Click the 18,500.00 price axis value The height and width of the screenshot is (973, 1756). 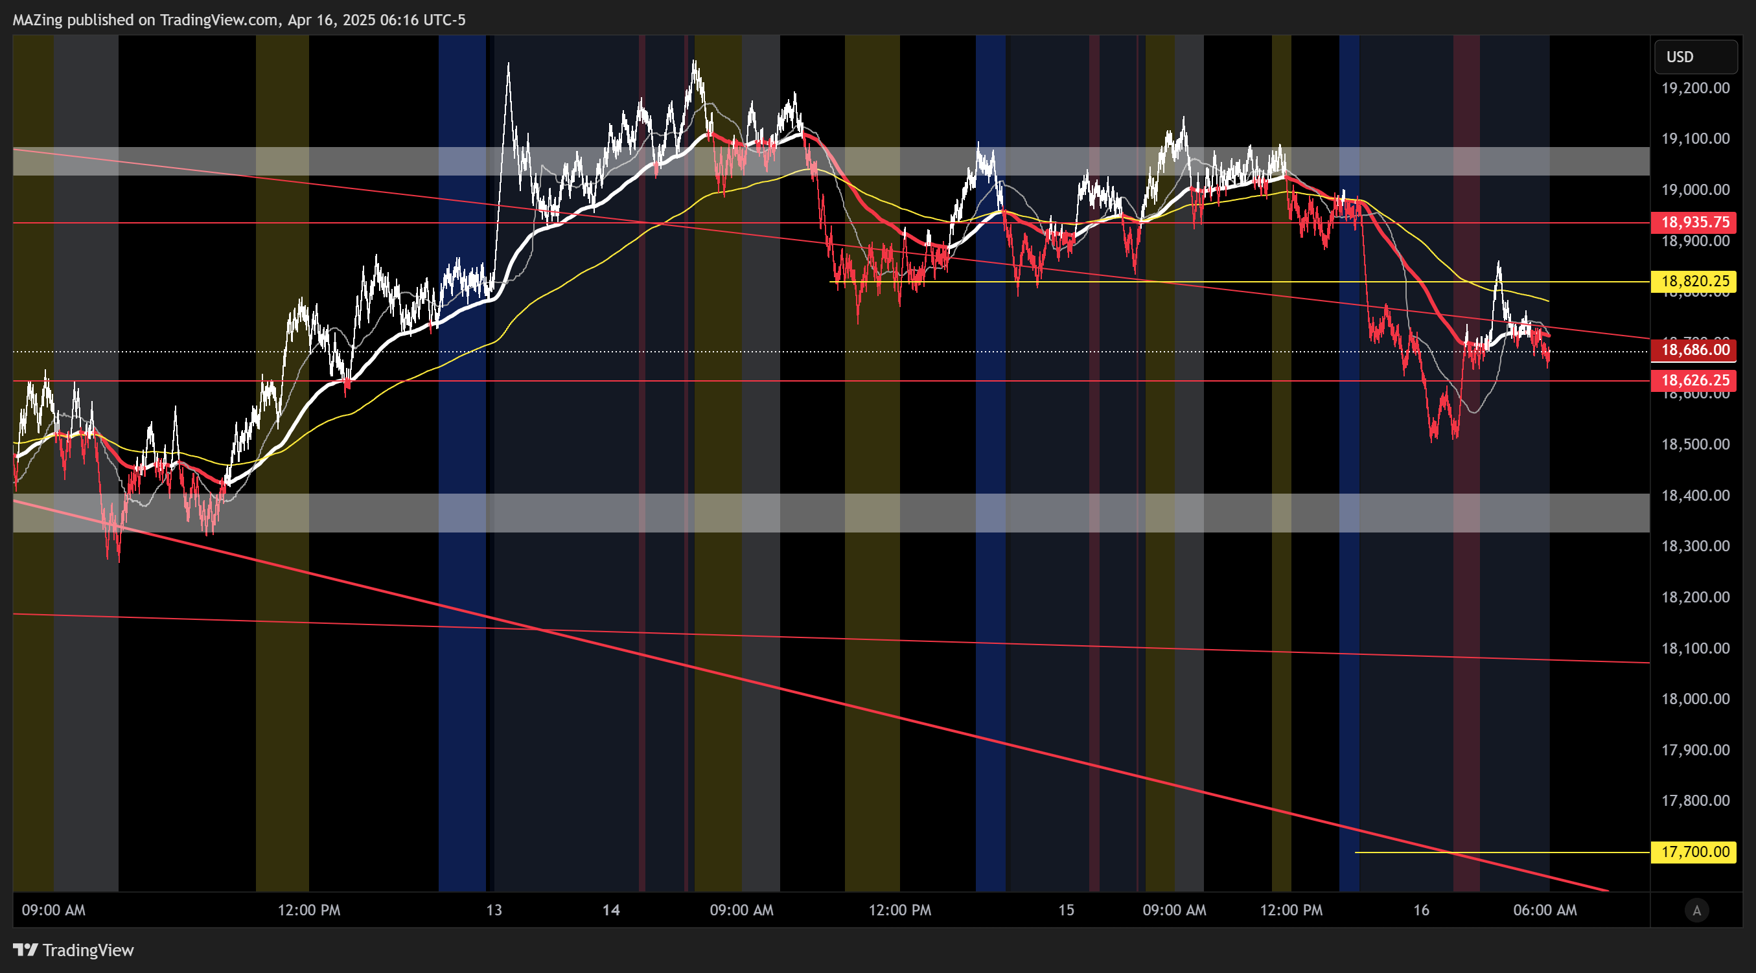click(x=1695, y=445)
